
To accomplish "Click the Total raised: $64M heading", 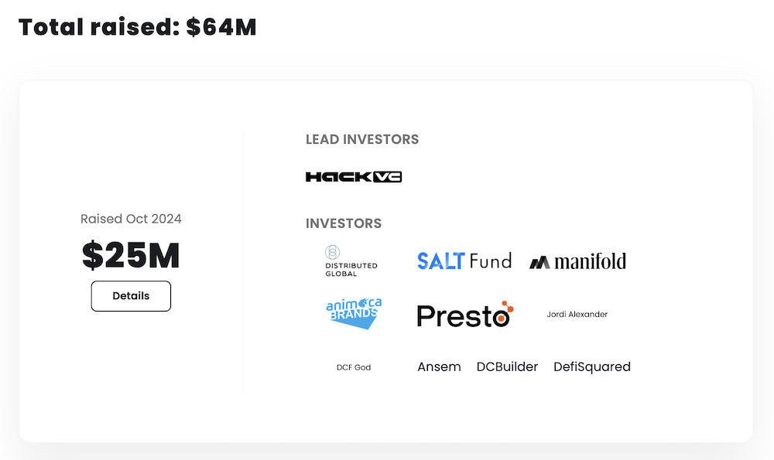I will coord(136,26).
